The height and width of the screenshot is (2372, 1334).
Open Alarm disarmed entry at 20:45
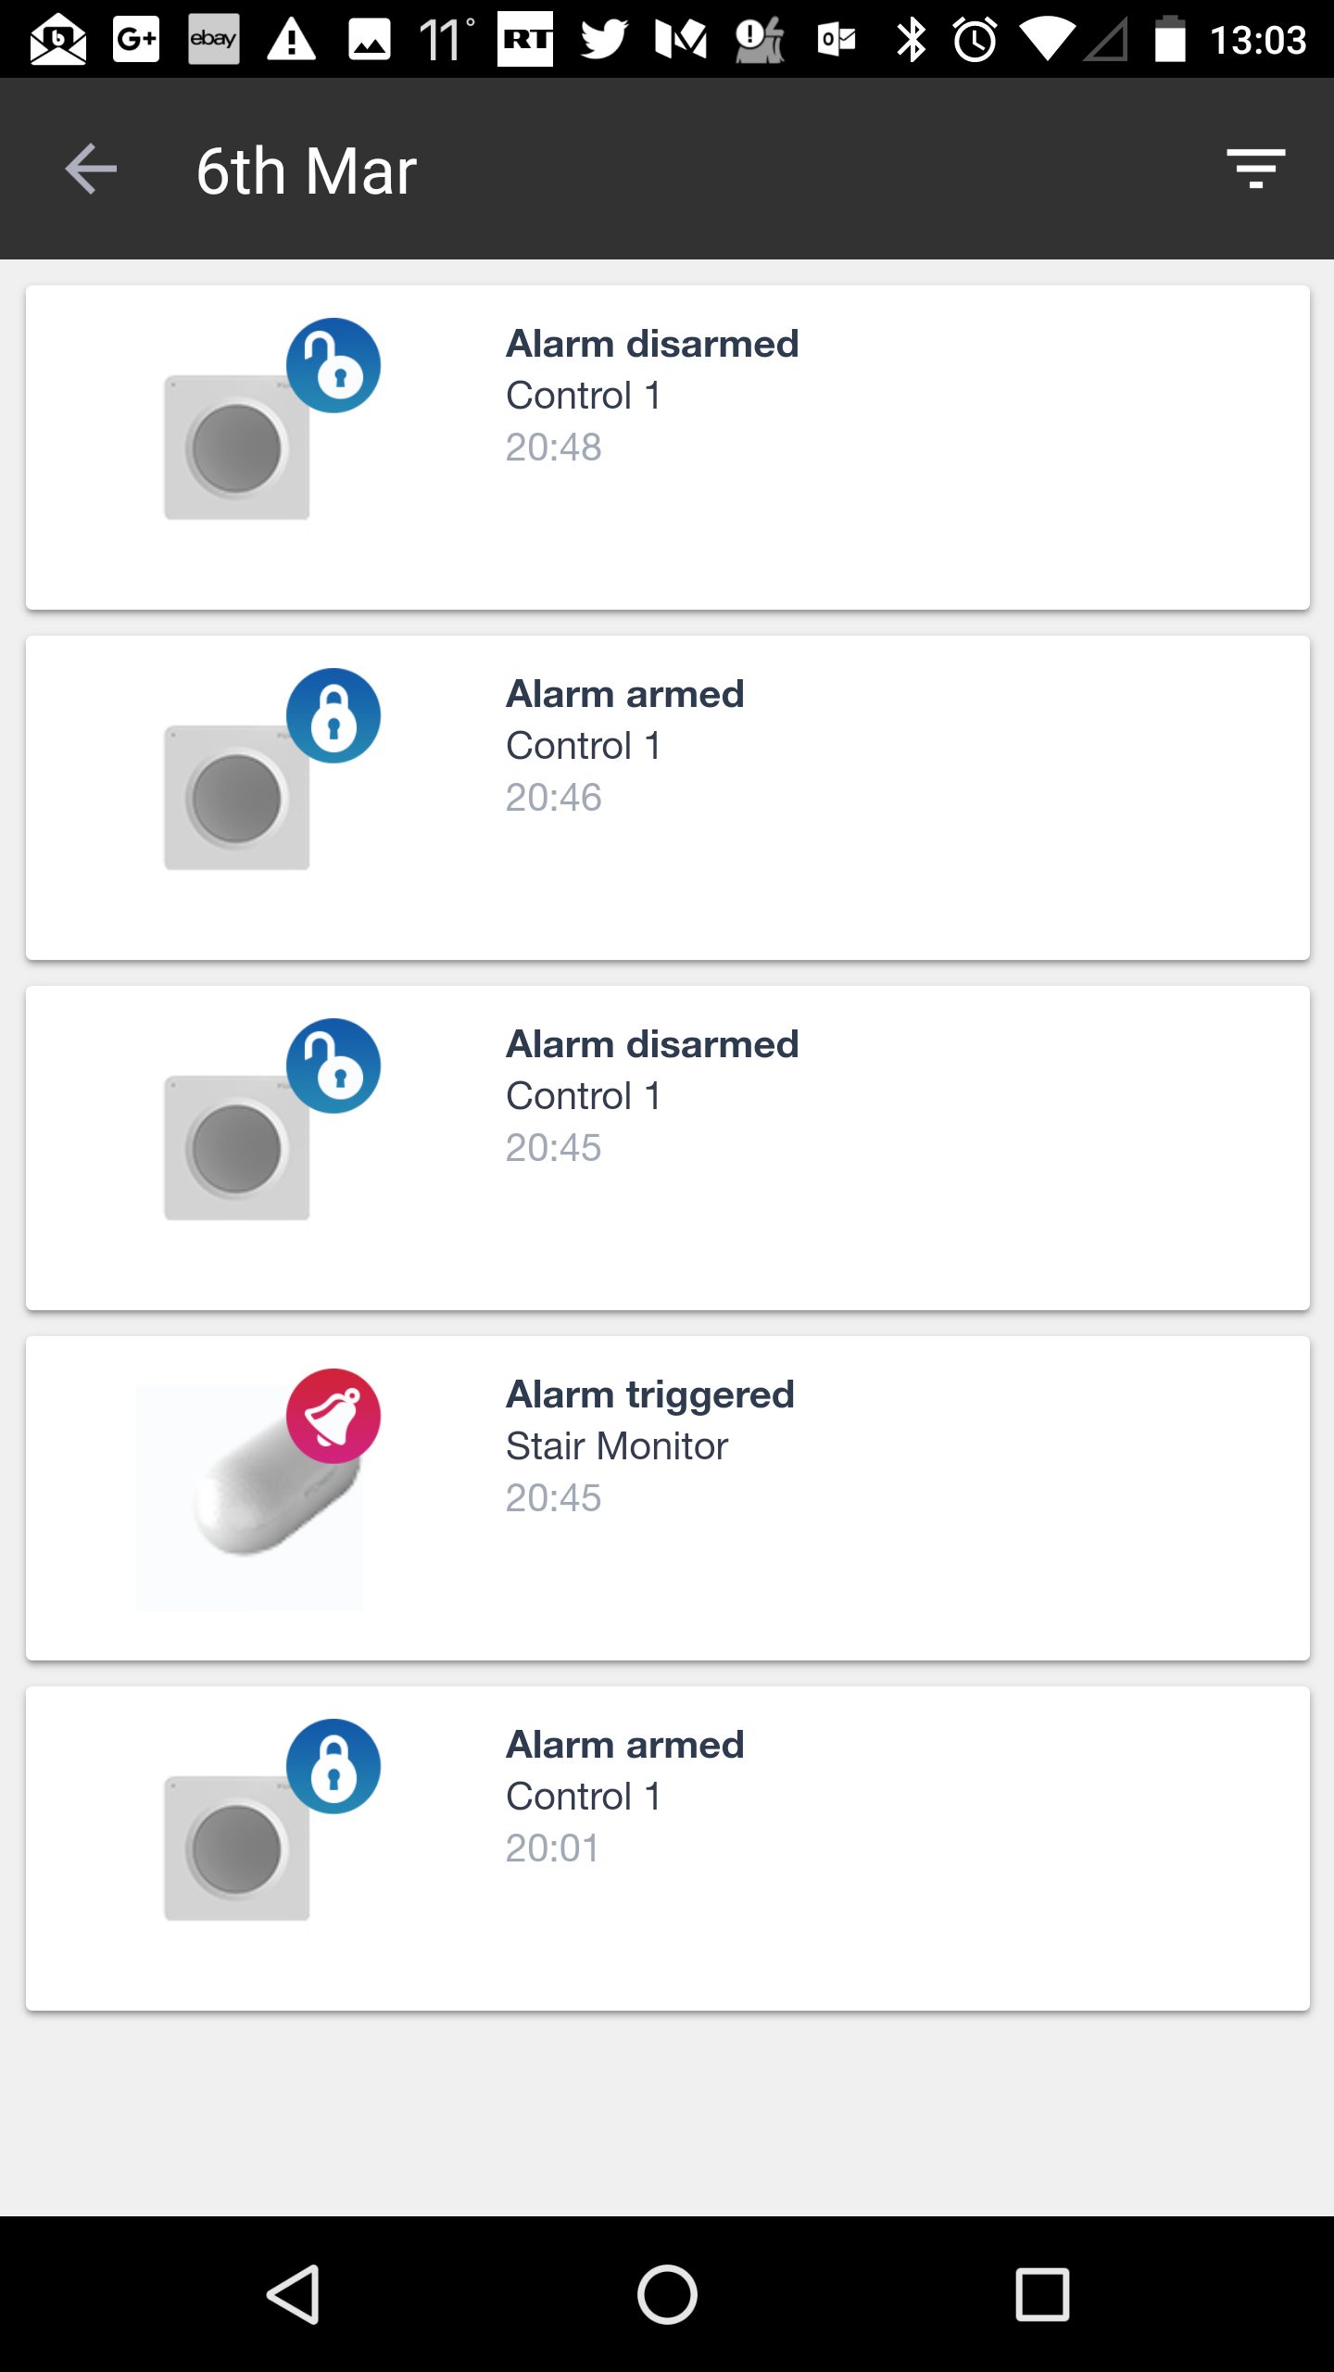tap(668, 1148)
